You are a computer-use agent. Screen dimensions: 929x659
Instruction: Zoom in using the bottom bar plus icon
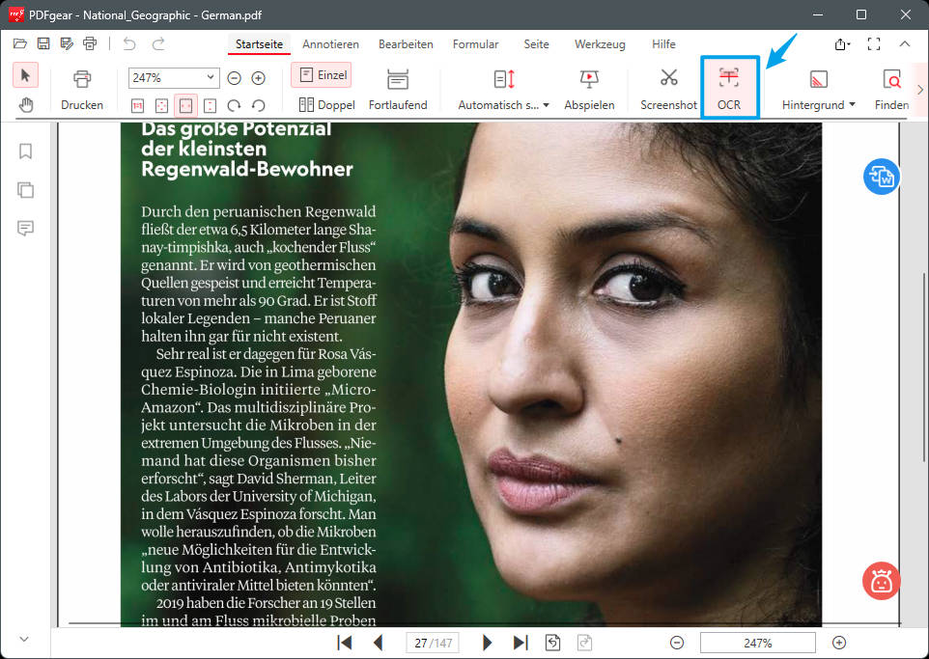point(839,643)
